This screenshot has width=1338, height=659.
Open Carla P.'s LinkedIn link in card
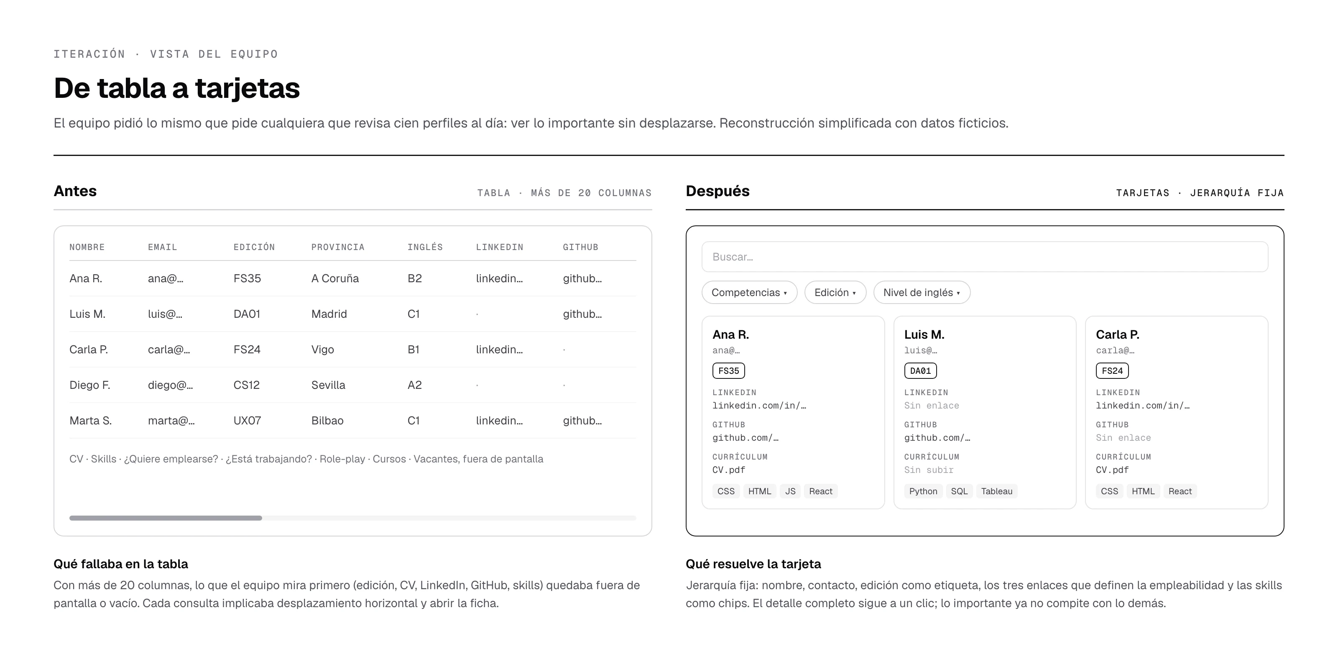pos(1143,406)
